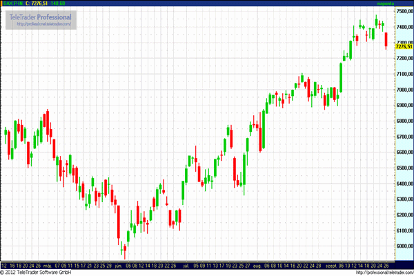Select the 'jún.' month marker on time axis
414x276 pixels.
coord(118,264)
